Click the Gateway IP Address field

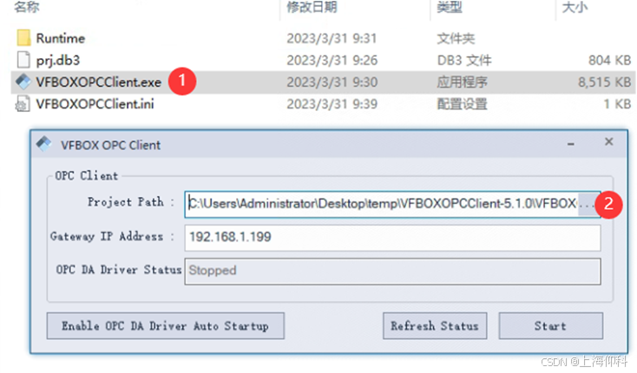pyautogui.click(x=392, y=237)
